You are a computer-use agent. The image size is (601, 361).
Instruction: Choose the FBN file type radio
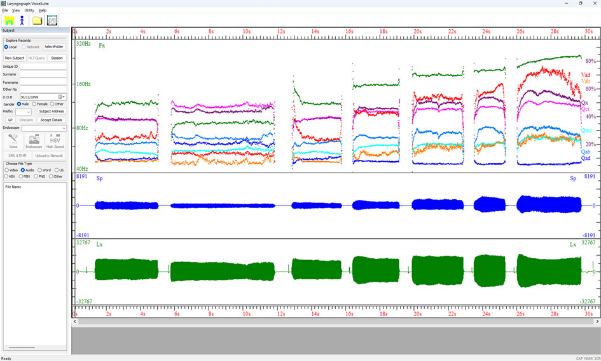[20, 176]
